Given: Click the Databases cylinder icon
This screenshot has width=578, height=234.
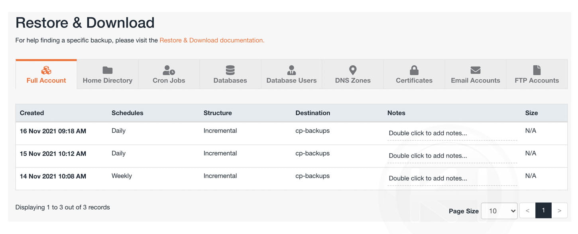Looking at the screenshot, I should pyautogui.click(x=230, y=71).
